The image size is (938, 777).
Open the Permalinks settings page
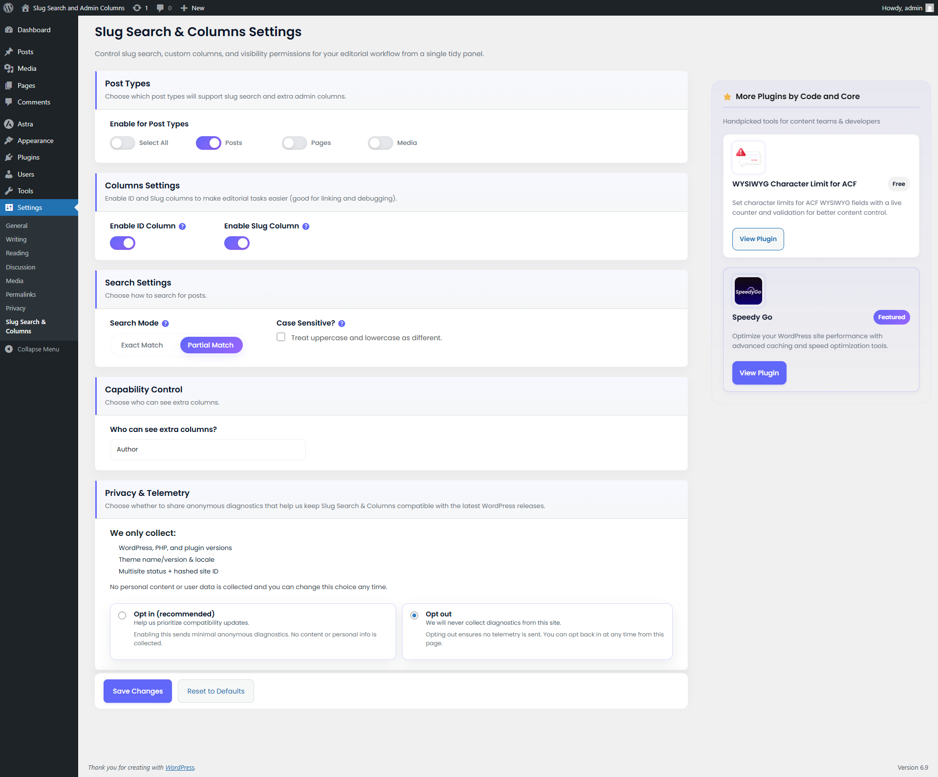point(21,294)
